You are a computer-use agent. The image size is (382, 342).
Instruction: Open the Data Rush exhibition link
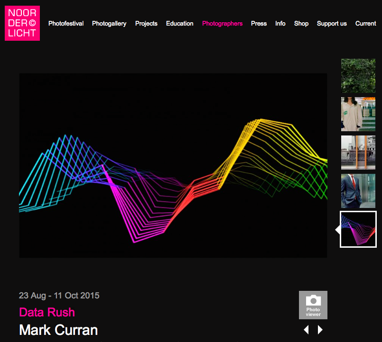tap(47, 312)
